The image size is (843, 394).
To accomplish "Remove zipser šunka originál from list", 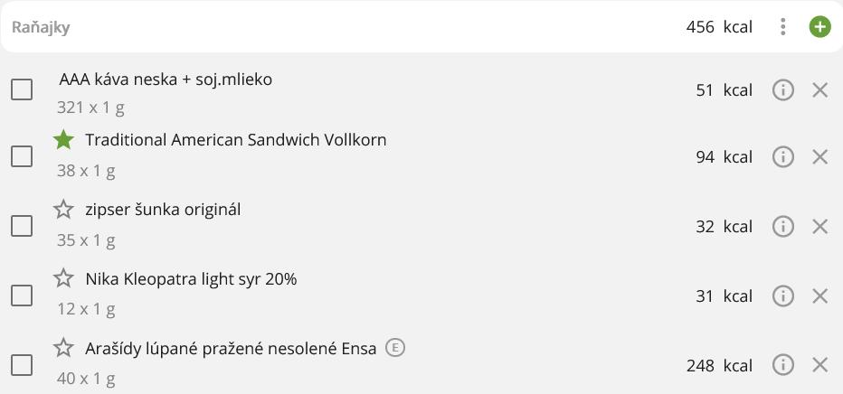I will coord(820,227).
